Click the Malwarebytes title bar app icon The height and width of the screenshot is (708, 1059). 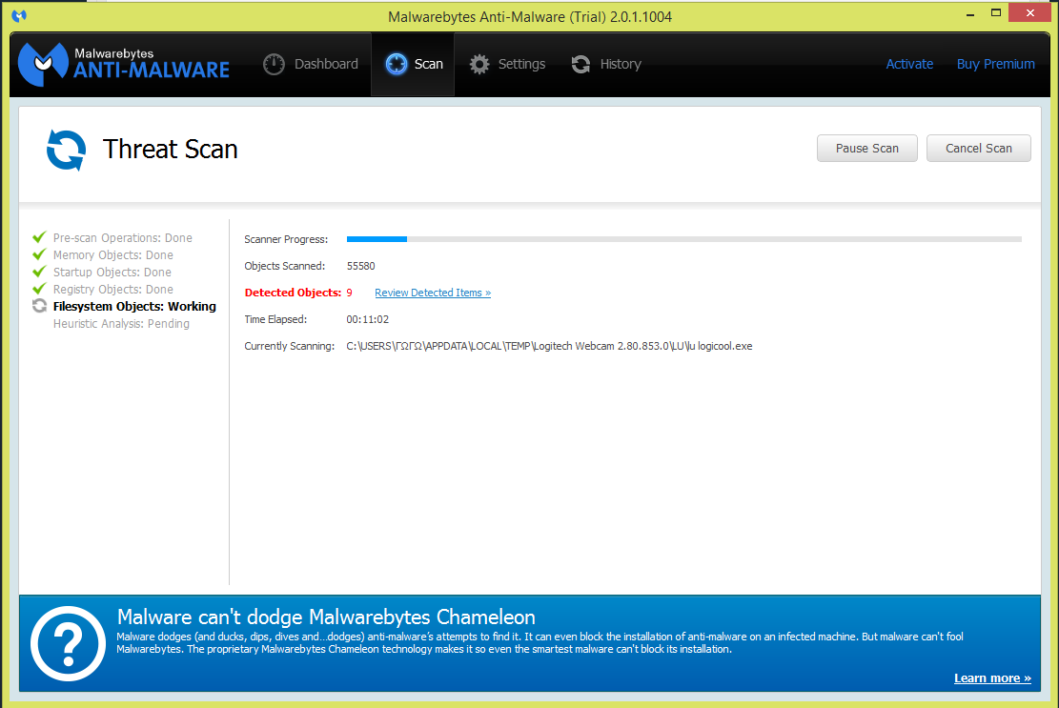[19, 15]
